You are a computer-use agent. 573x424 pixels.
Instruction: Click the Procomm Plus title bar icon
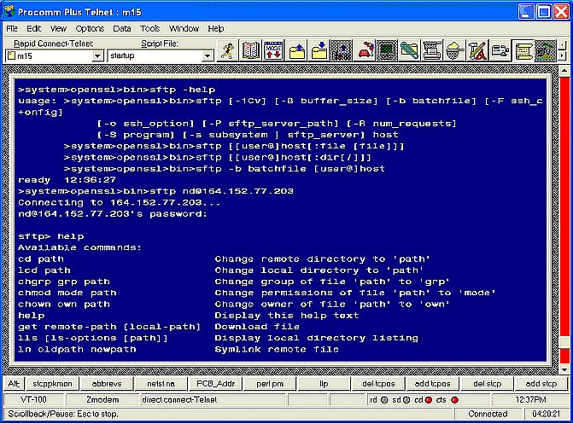(9, 11)
